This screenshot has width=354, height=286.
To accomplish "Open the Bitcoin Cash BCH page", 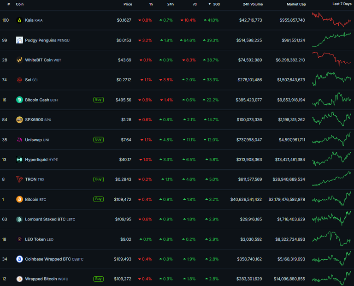I will pos(41,100).
